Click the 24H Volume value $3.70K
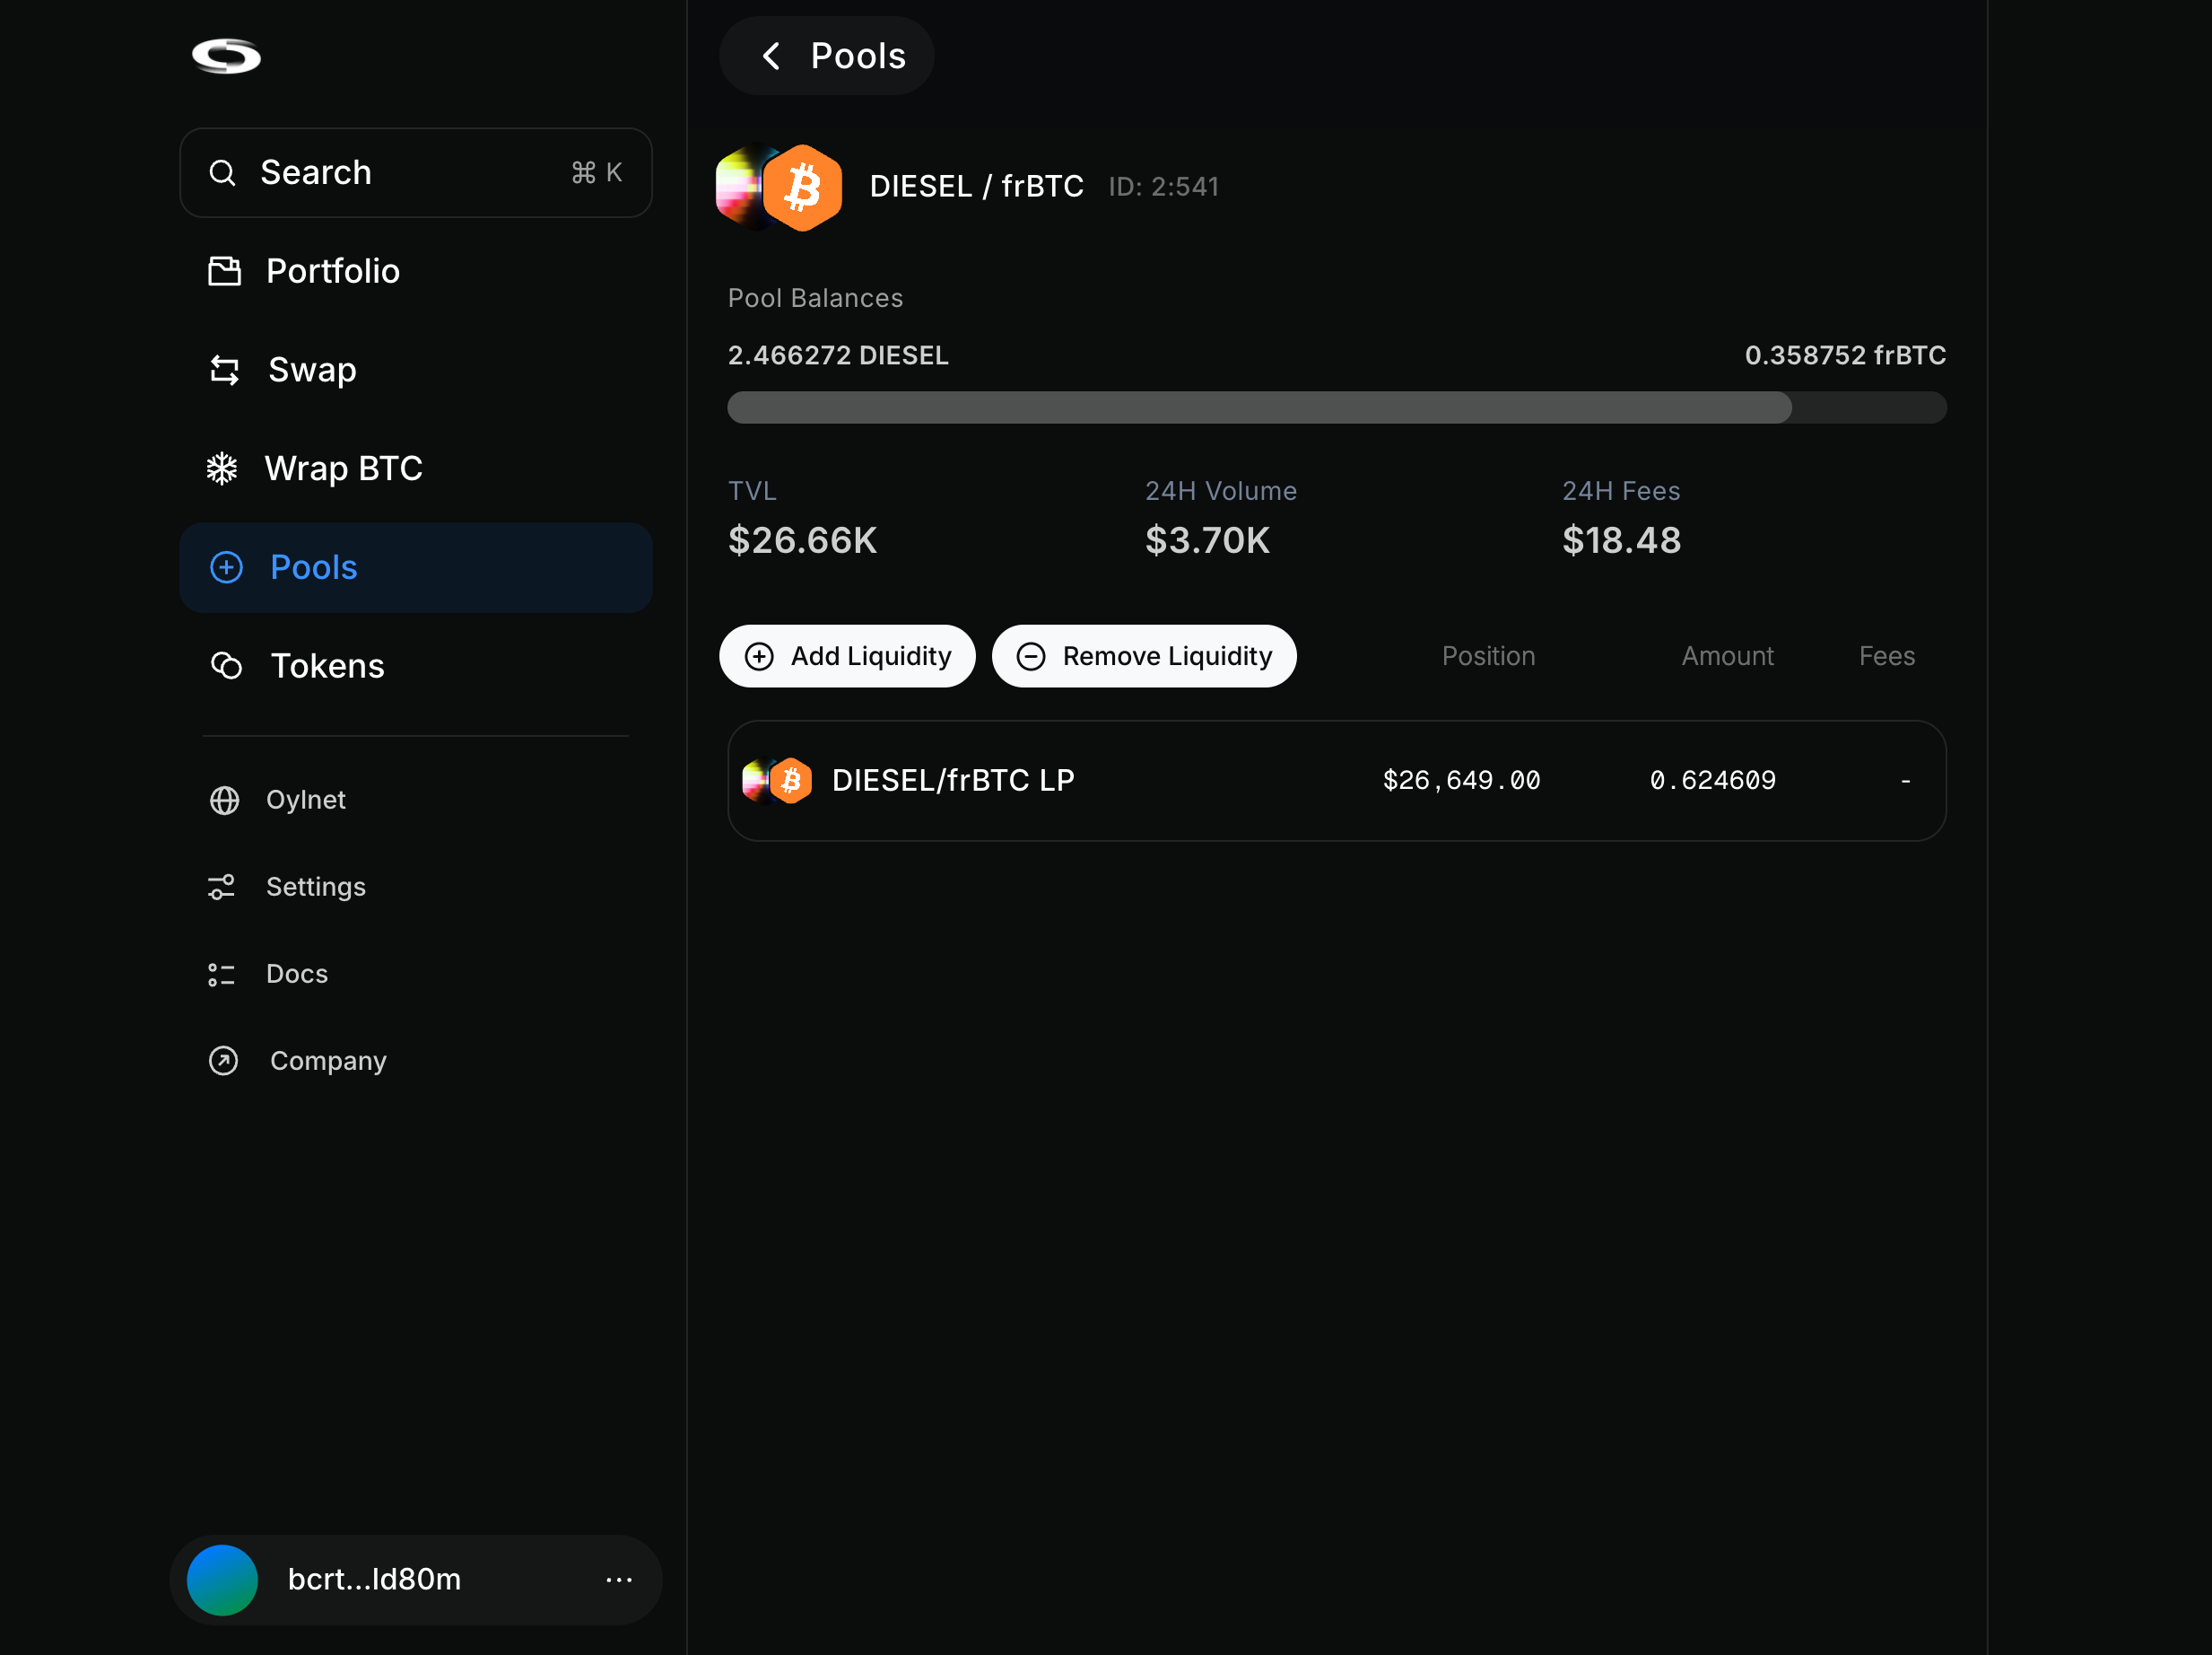Viewport: 2212px width, 1655px height. [x=1207, y=540]
